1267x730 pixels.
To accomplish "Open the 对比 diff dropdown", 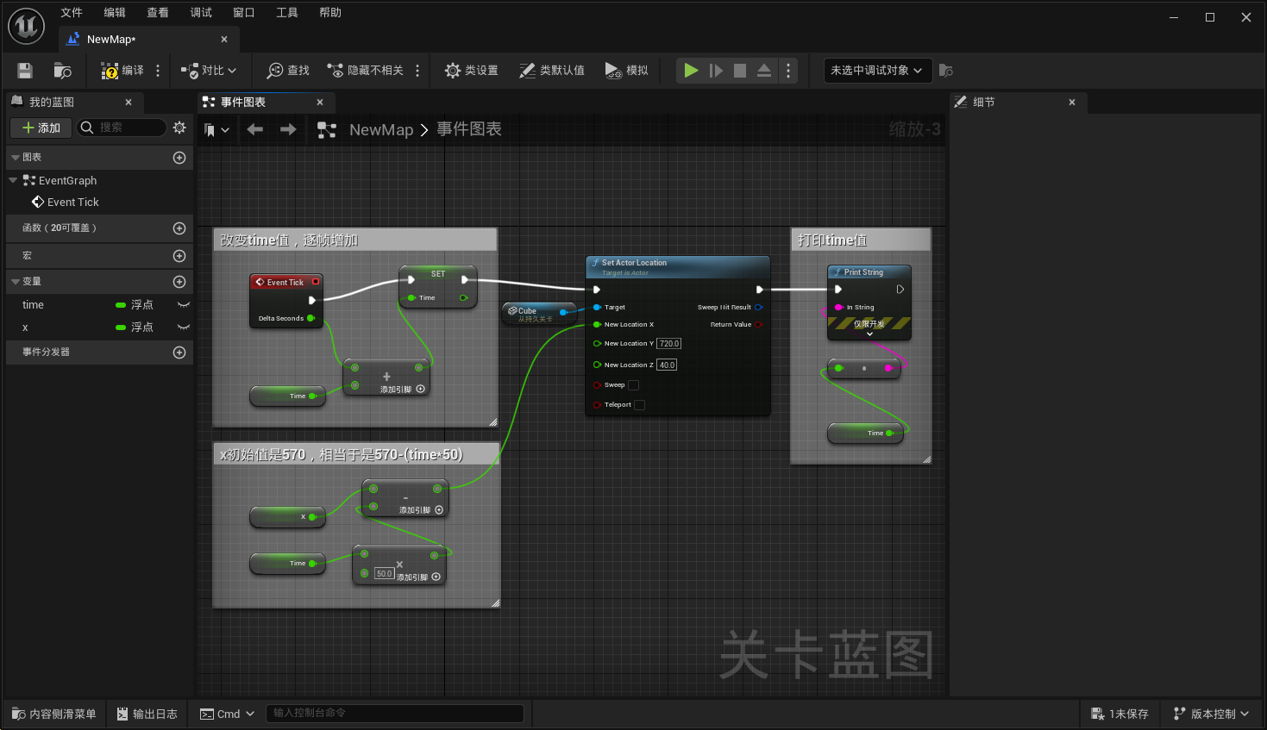I will (x=209, y=71).
